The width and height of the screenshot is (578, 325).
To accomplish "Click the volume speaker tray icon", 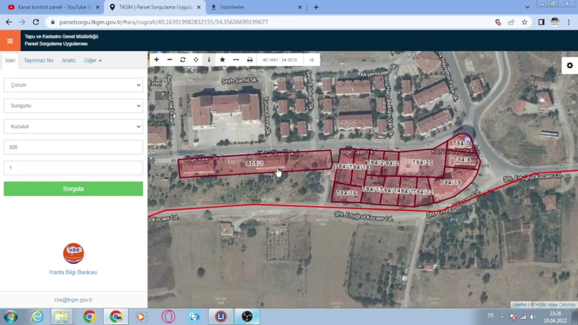I will click(x=533, y=317).
